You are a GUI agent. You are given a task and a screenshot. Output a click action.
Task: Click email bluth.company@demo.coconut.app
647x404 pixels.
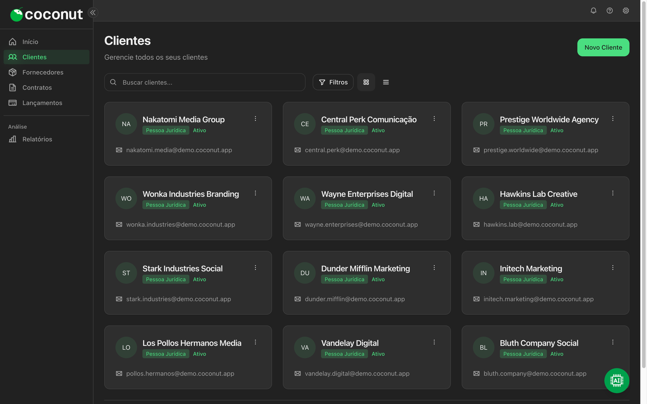tap(535, 373)
